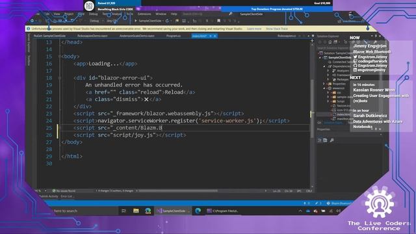Image resolution: width=416 pixels, height=234 pixels.
Task: Click Learn more link in error bar
Action: coord(254,29)
